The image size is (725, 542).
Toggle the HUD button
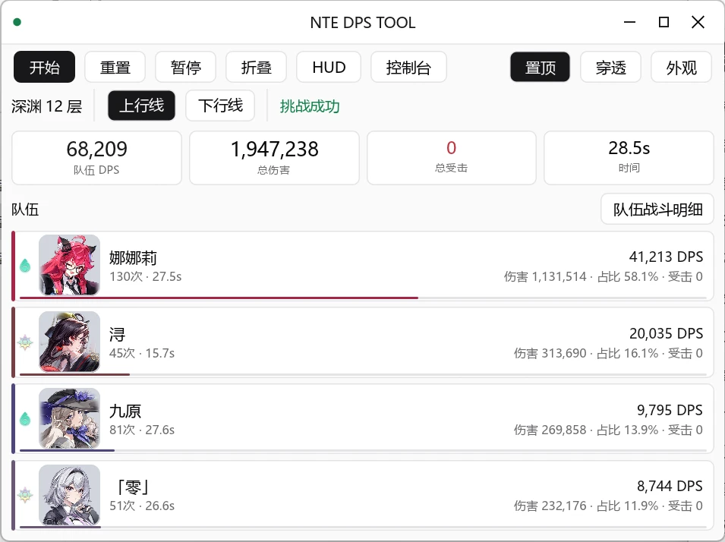(329, 67)
